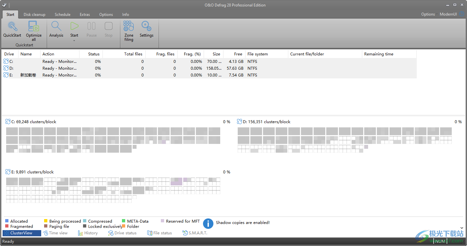The height and width of the screenshot is (246, 467).
Task: Switch to the Disk cleanup tab
Action: [34, 15]
